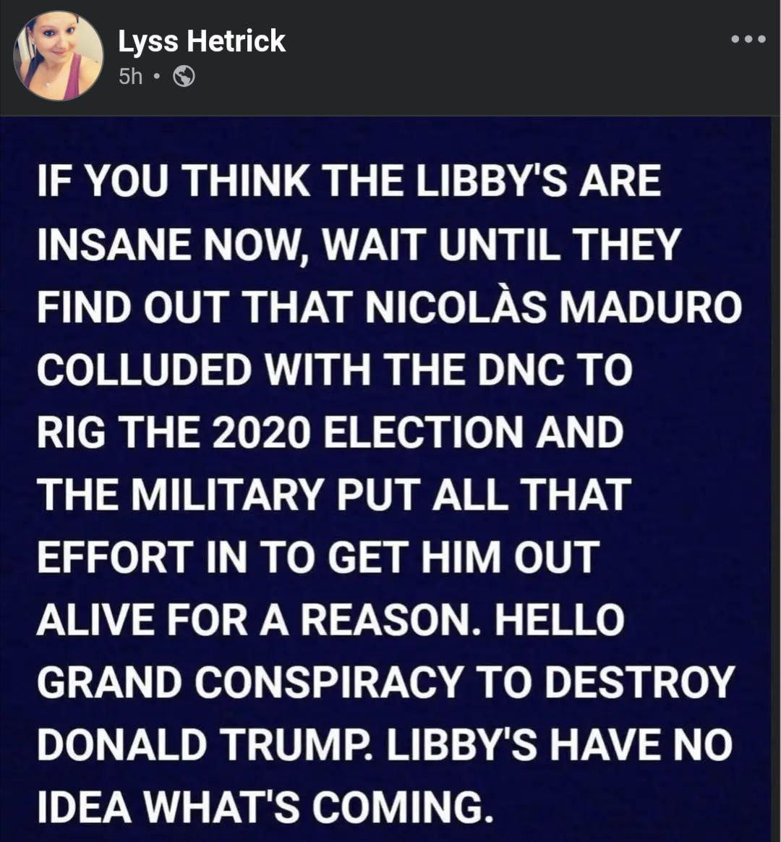Click the words NICOLÀS MADURO in the post
This screenshot has width=781, height=842.
tap(553, 307)
